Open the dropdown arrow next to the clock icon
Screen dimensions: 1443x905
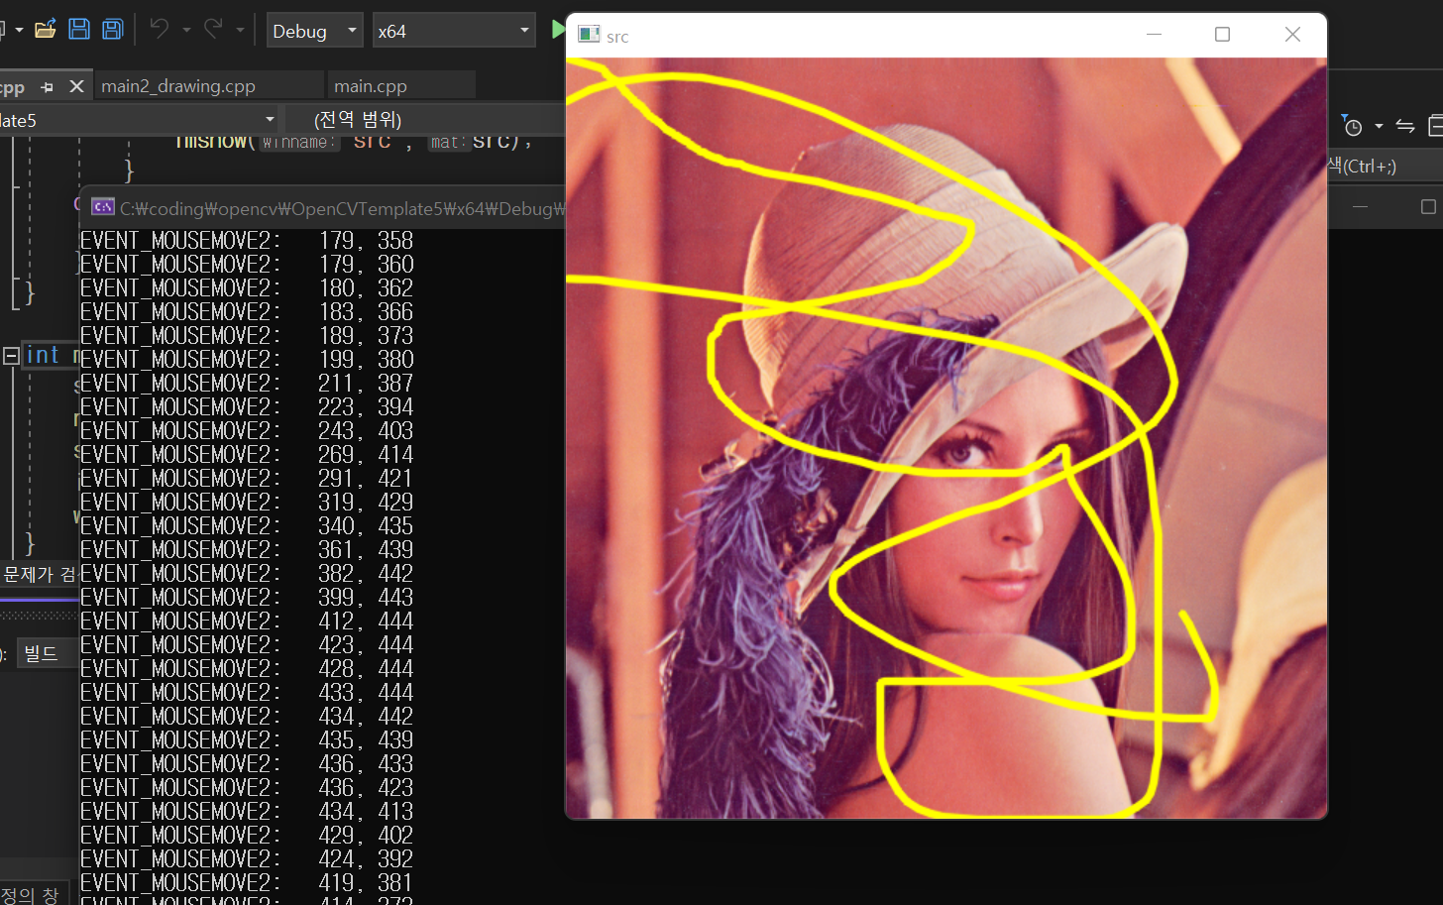[x=1379, y=126]
